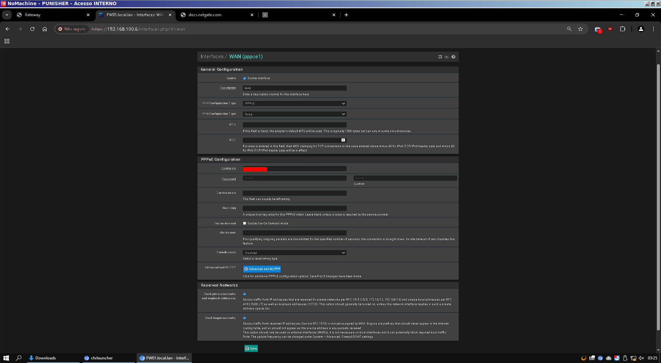Open the extensions puzzle menu
Screen dimensions: 661x363
(x=622, y=29)
